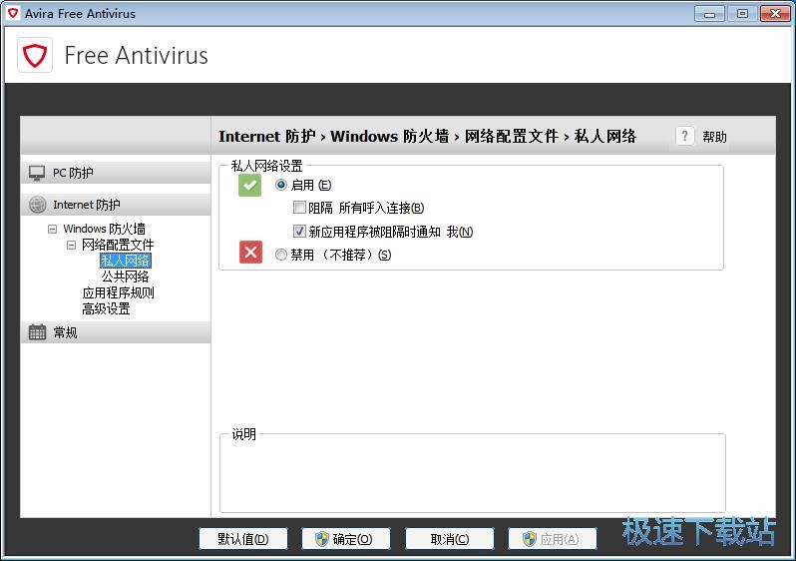Open the Internet 防护 section
Image resolution: width=796 pixels, height=561 pixels.
(116, 205)
